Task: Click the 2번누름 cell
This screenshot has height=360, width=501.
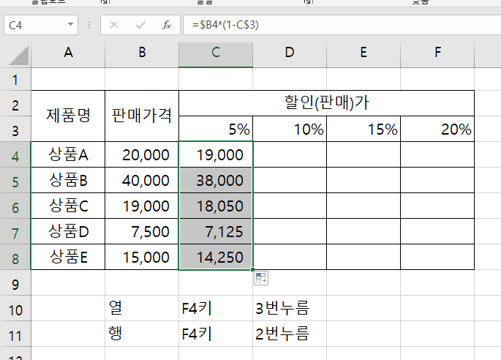Action: coord(290,334)
